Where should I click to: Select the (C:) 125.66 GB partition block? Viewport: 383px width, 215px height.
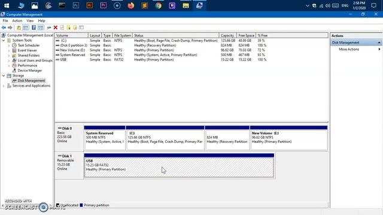click(165, 138)
